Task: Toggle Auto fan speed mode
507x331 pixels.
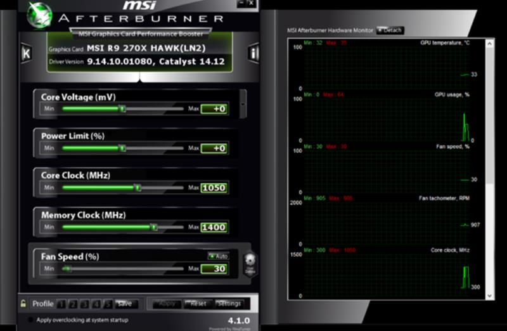Action: point(219,256)
